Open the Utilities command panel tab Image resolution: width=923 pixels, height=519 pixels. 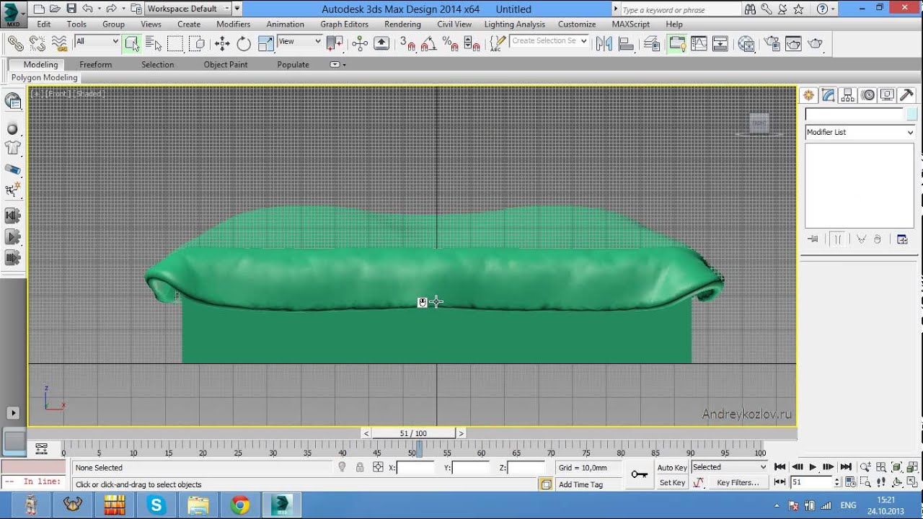[906, 95]
